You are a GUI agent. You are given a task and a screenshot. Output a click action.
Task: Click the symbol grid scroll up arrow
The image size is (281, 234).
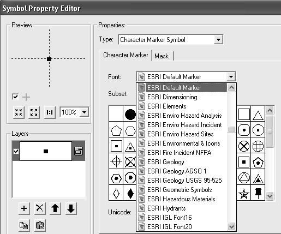click(x=270, y=110)
